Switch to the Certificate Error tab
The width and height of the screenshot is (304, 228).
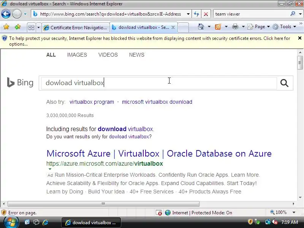tap(75, 28)
